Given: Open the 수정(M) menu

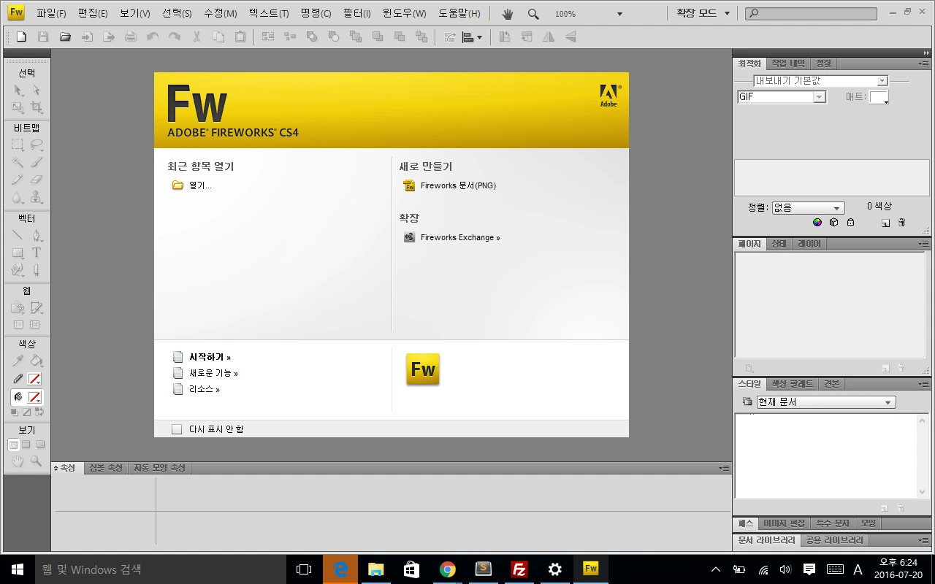Looking at the screenshot, I should (x=221, y=13).
